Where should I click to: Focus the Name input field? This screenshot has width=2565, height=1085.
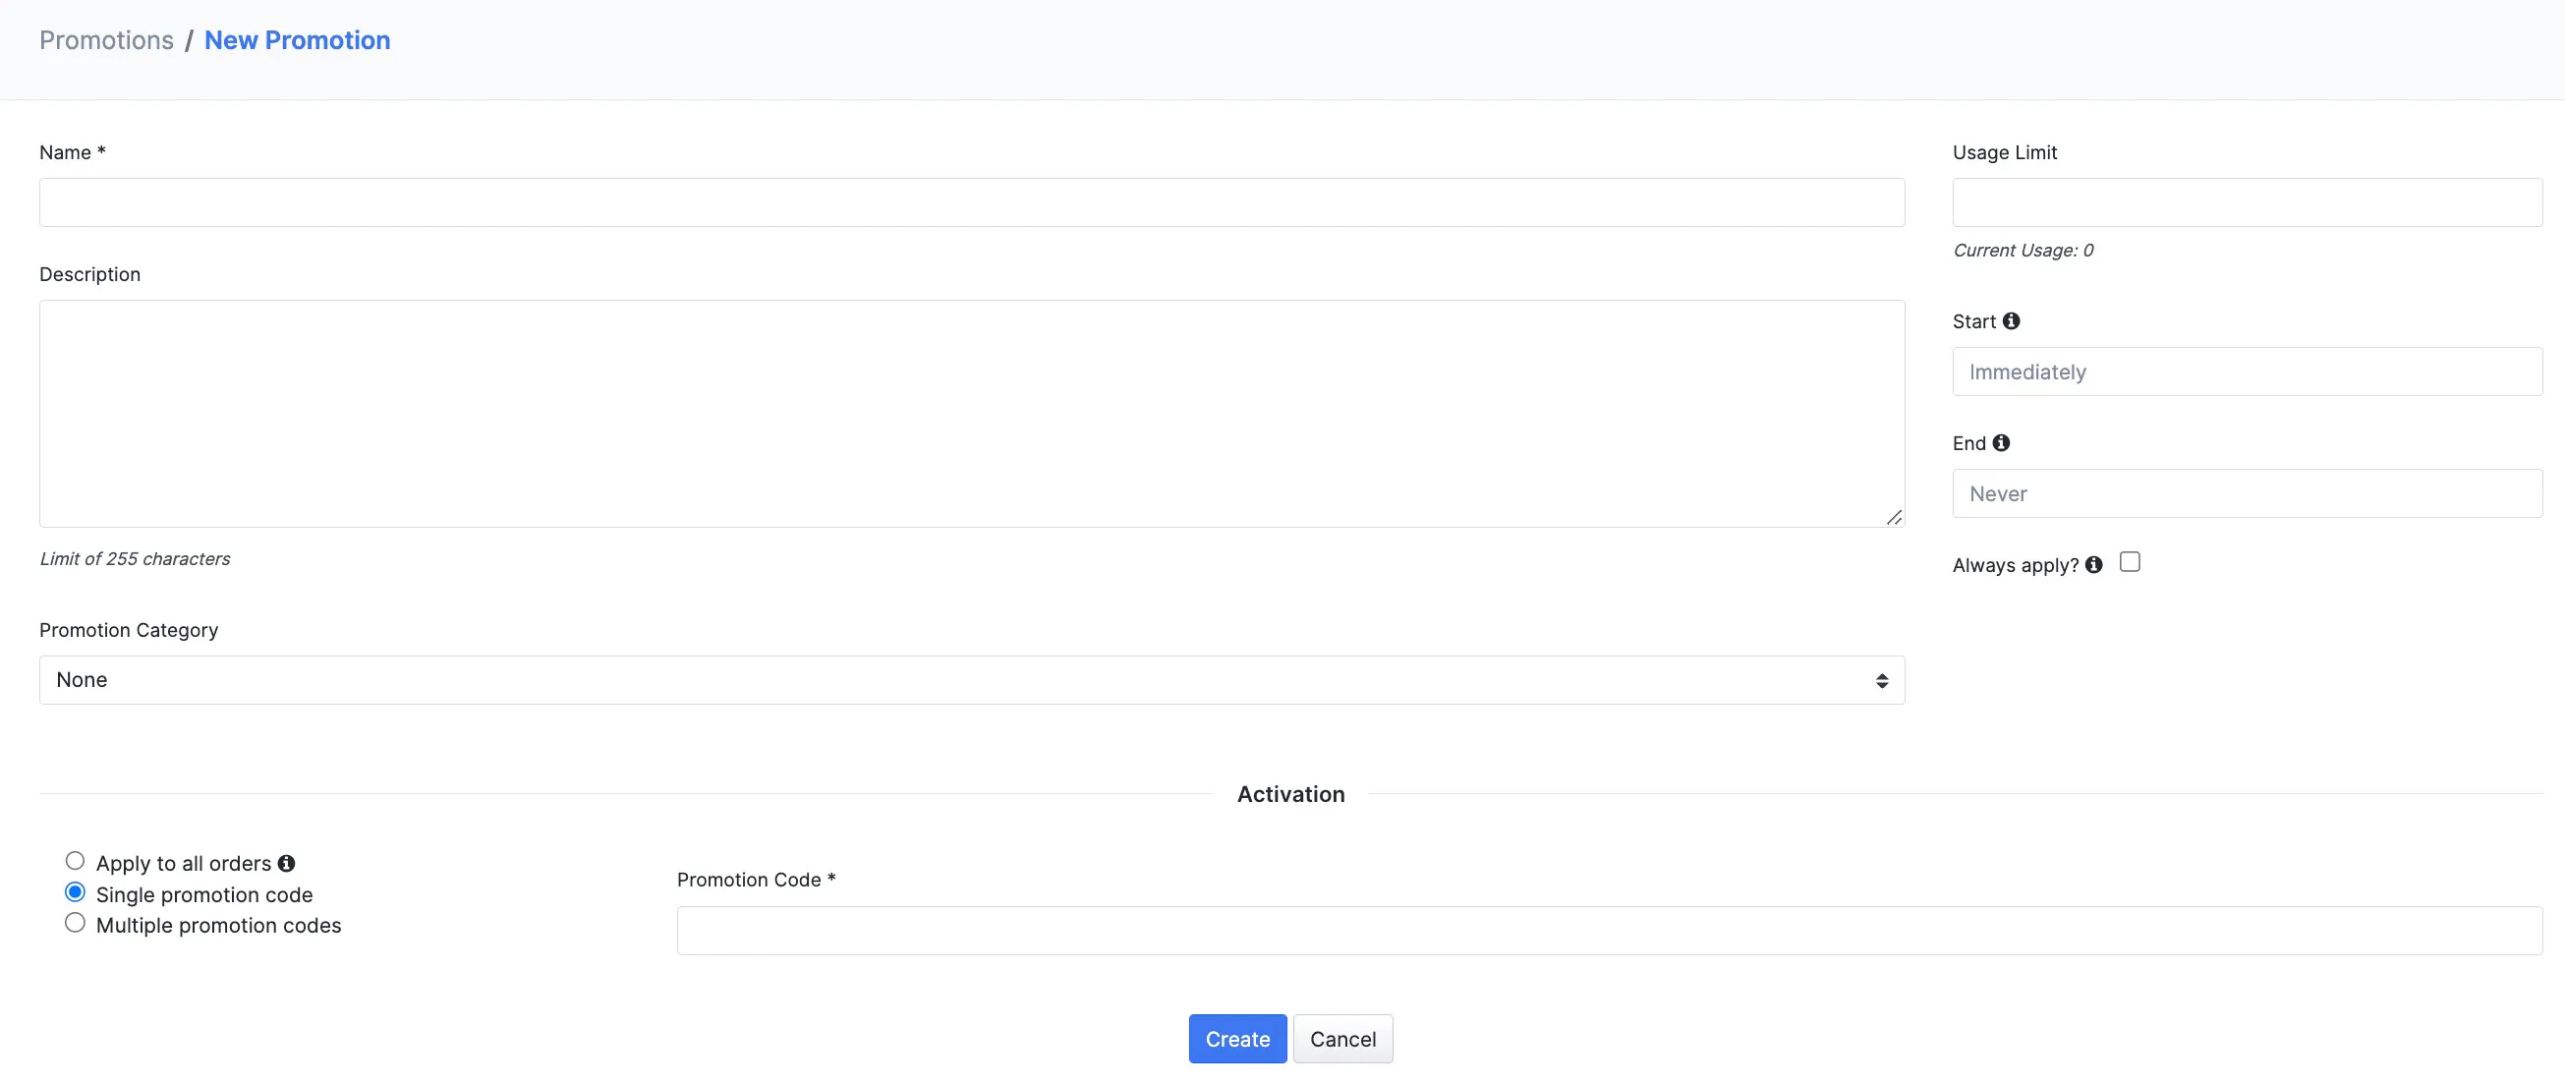tap(972, 202)
